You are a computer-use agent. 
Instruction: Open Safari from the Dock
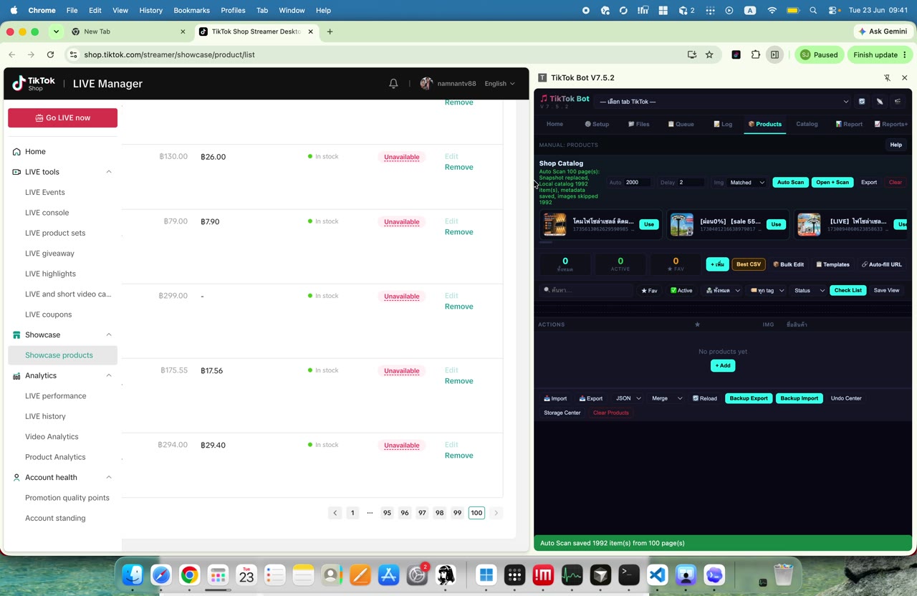[x=161, y=575]
